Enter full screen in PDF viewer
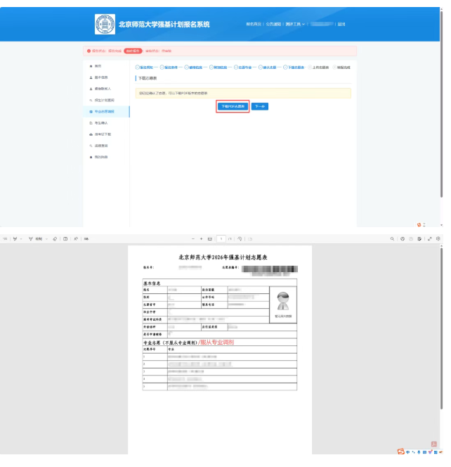This screenshot has width=451, height=467. (x=429, y=239)
